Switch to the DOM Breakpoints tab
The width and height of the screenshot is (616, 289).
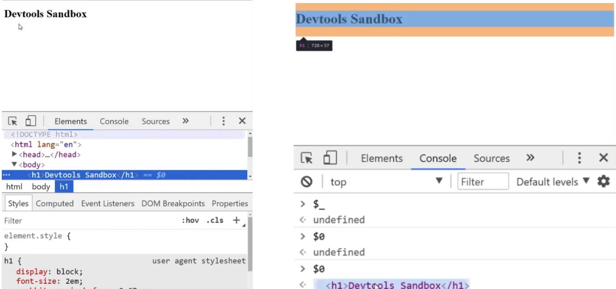point(173,203)
